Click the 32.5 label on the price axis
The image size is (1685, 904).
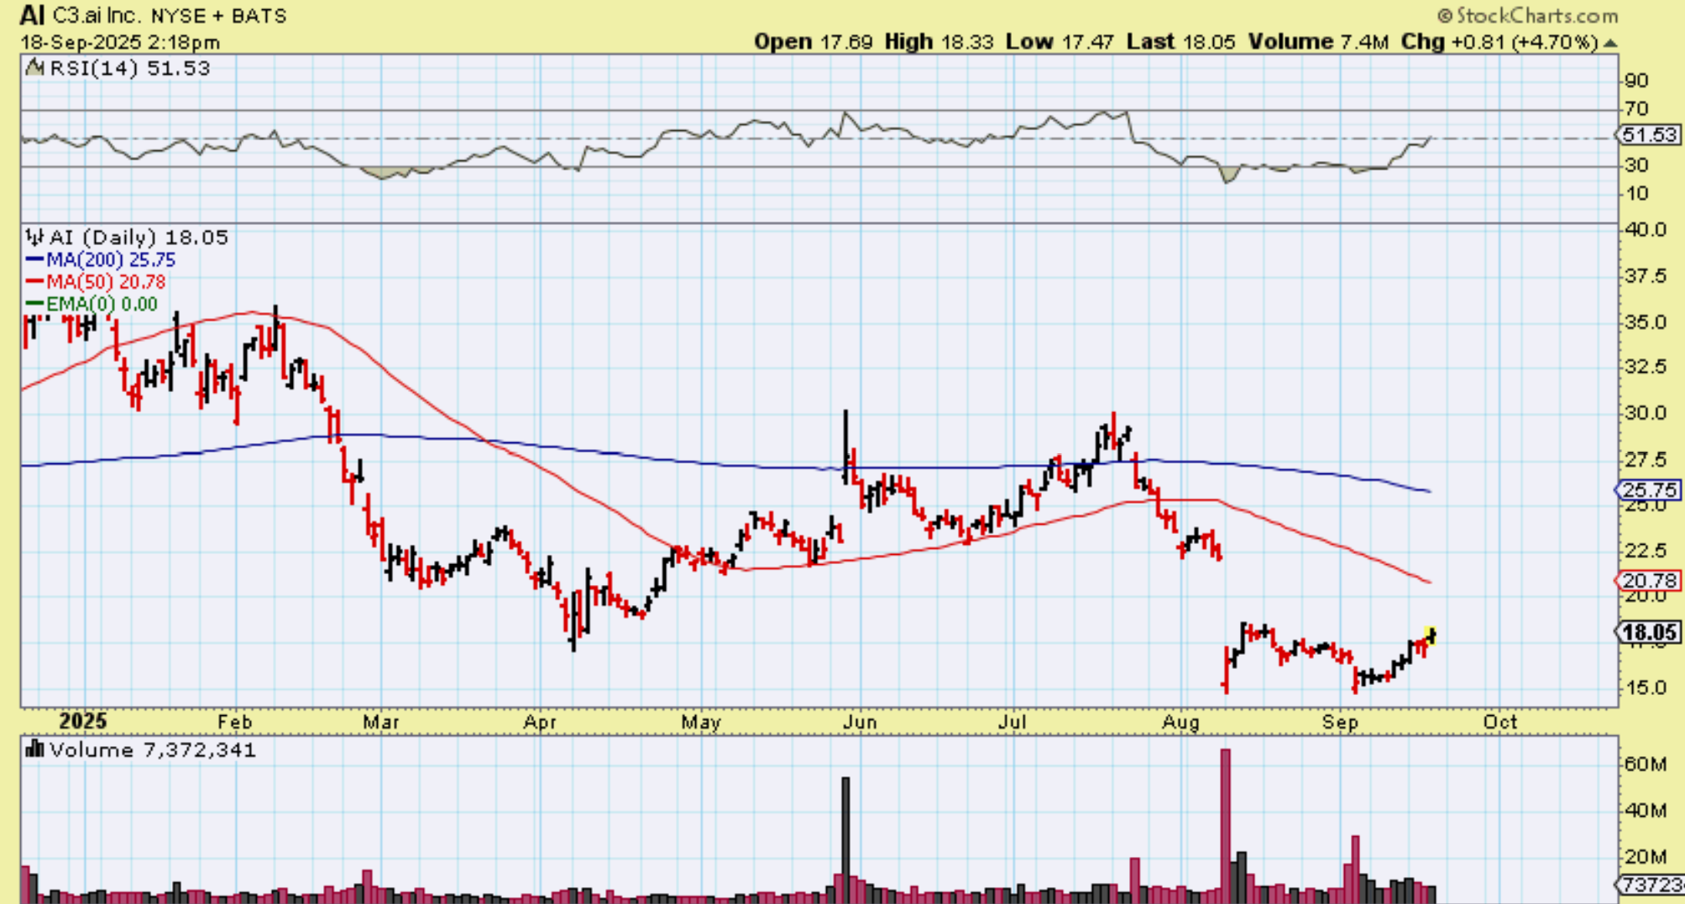pyautogui.click(x=1646, y=368)
